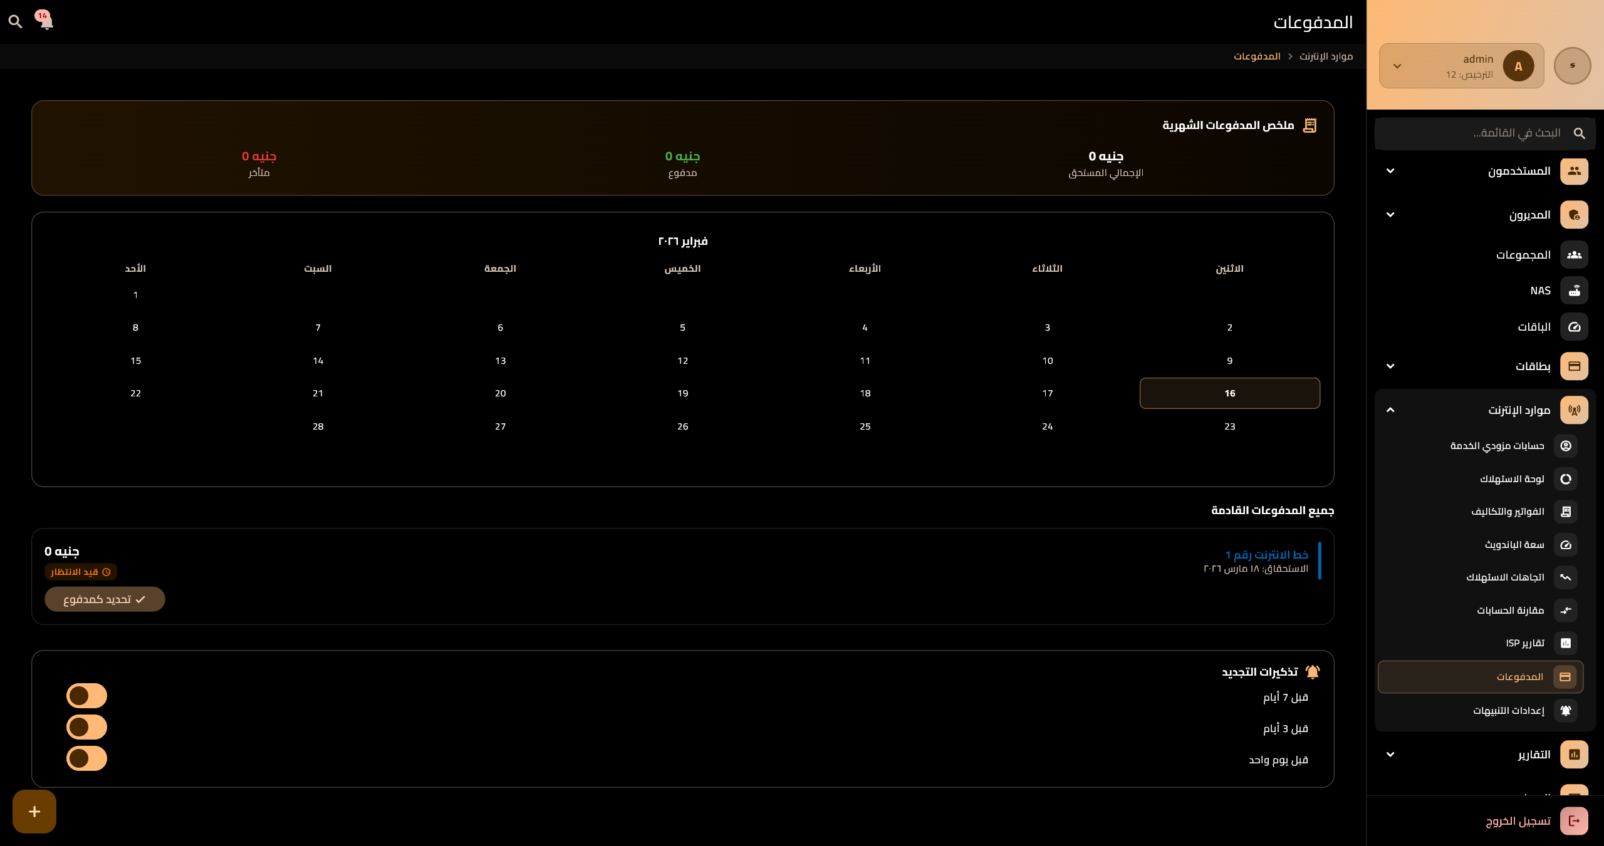The width and height of the screenshot is (1604, 846).
Task: Click موارد الإنترنت breadcrumb link
Action: pyautogui.click(x=1326, y=56)
